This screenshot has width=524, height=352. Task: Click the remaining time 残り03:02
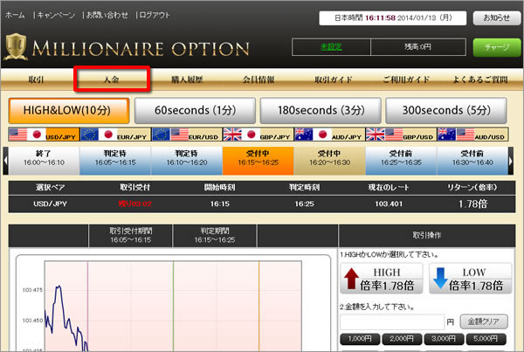pos(135,204)
